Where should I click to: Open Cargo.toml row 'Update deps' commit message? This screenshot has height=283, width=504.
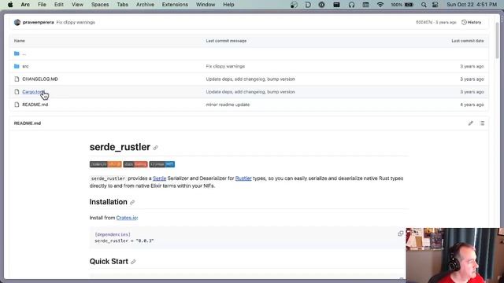250,92
